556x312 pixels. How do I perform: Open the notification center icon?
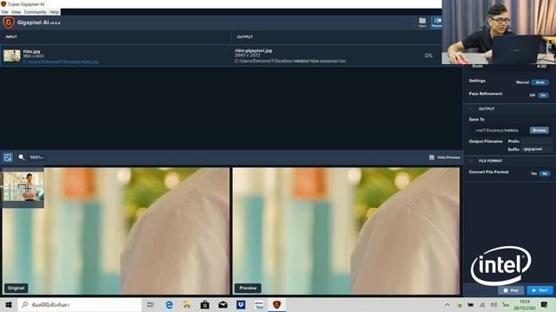pyautogui.click(x=545, y=304)
